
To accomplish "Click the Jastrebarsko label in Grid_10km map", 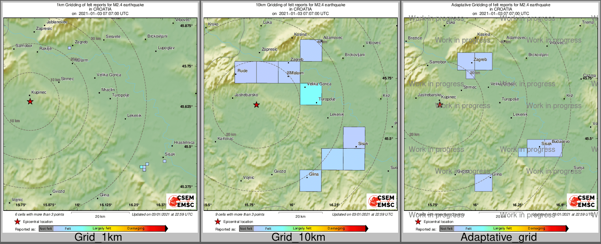I will coord(246,95).
